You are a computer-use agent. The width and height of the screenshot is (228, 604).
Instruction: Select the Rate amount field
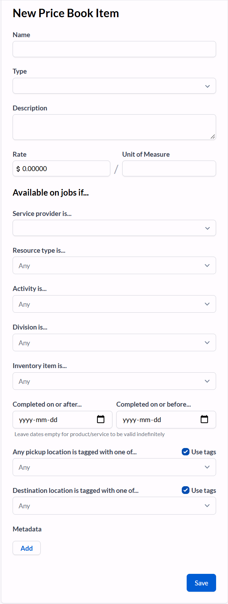(x=61, y=169)
